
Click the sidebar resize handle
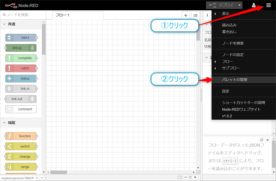[201, 95]
